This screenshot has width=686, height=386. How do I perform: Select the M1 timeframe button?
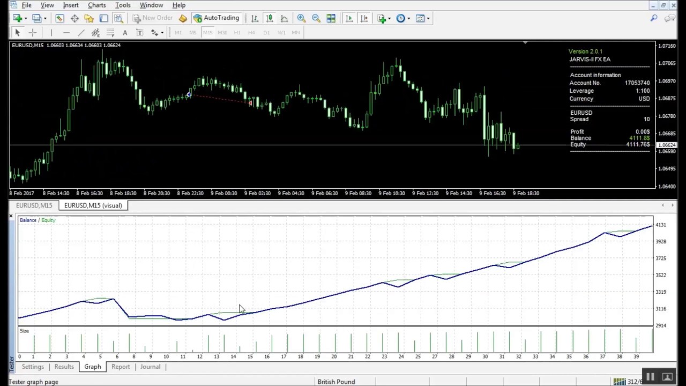pyautogui.click(x=178, y=33)
